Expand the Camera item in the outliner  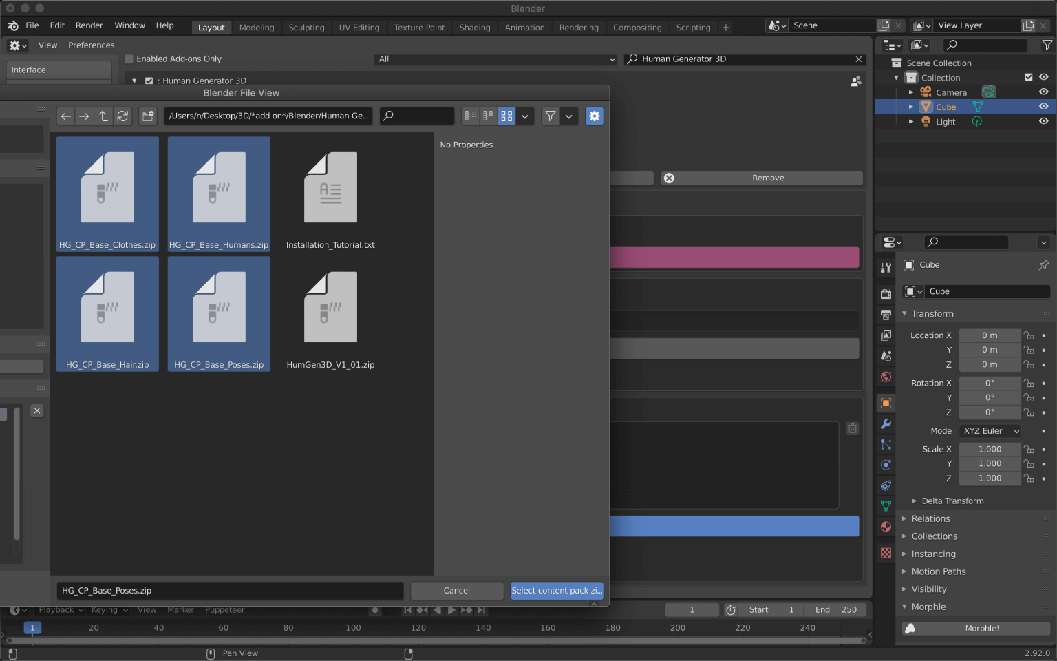[911, 92]
